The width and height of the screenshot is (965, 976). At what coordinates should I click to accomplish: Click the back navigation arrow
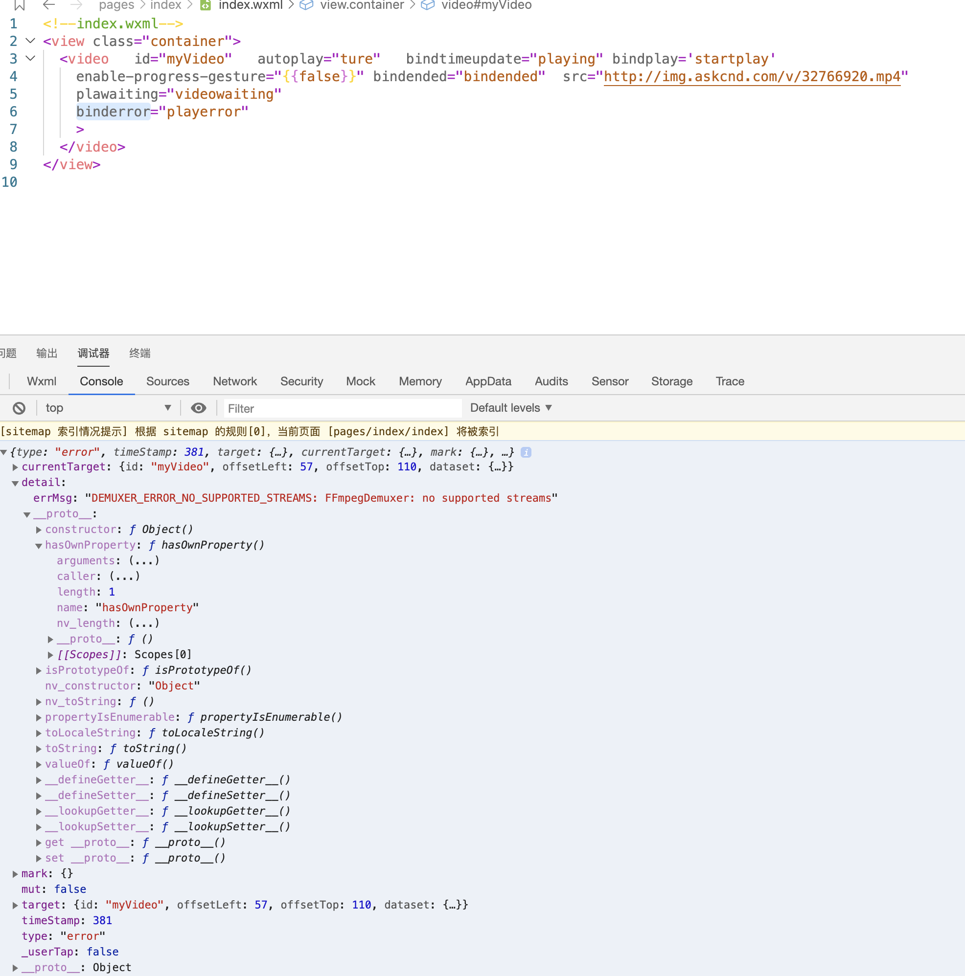click(48, 5)
